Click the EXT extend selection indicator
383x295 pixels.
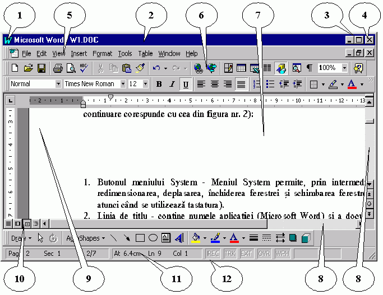tap(246, 254)
